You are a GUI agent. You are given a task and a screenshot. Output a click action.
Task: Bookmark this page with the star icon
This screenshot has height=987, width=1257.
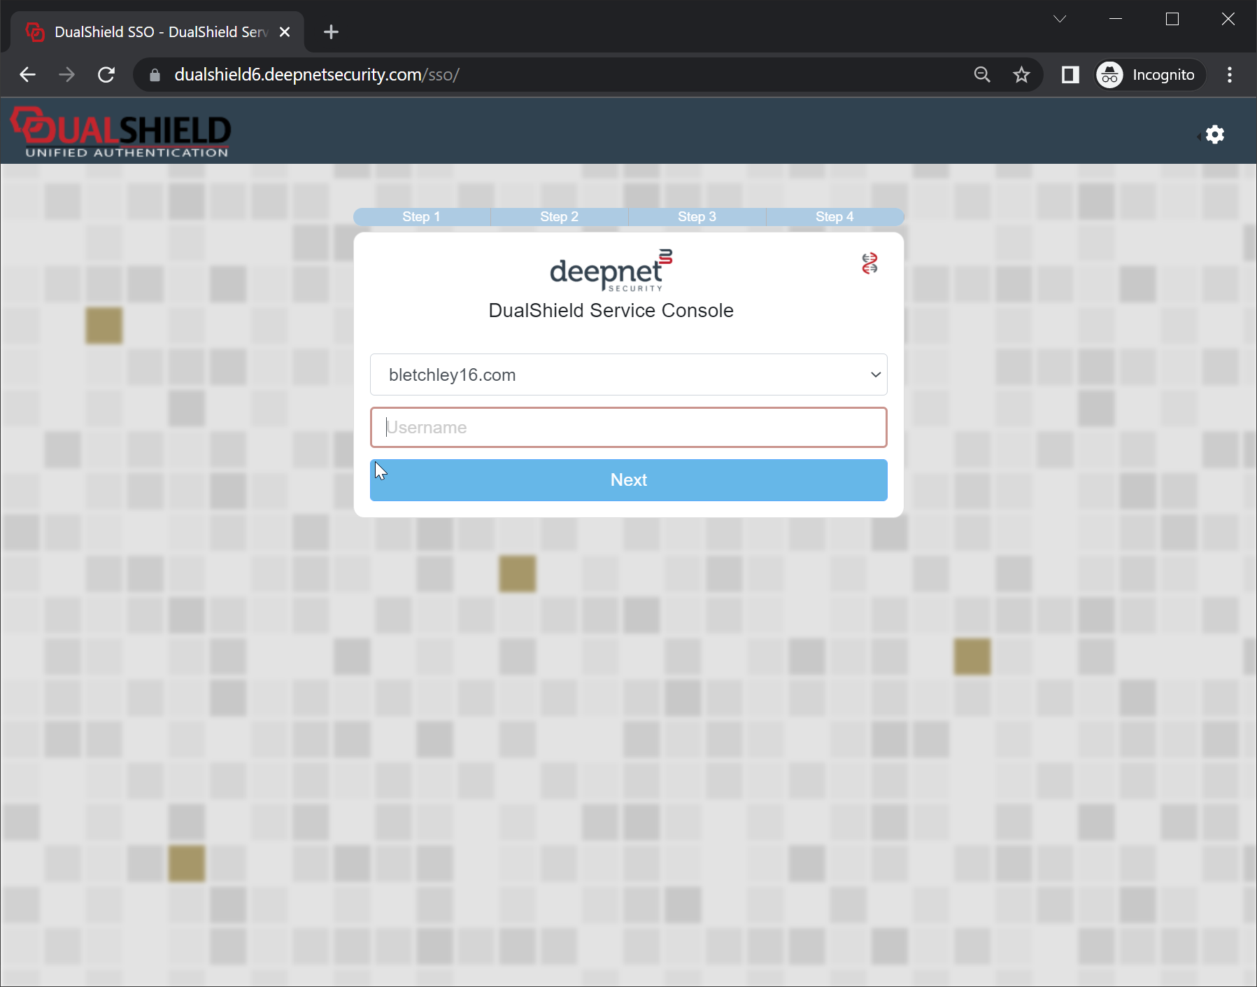point(1021,75)
